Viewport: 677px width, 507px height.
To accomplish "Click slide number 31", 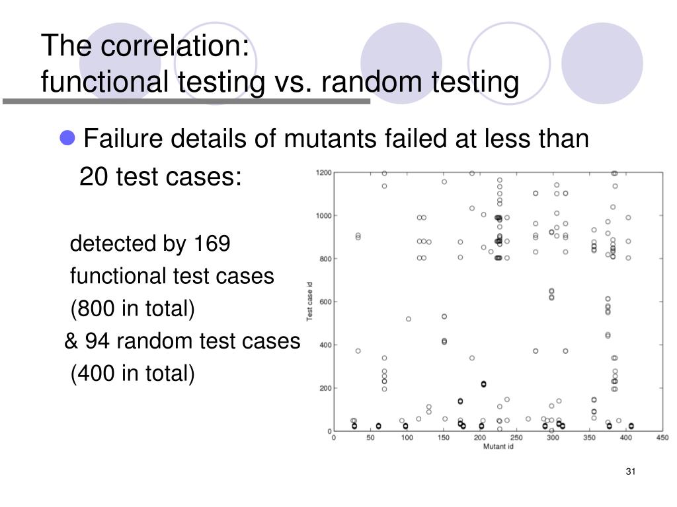I will tap(629, 471).
